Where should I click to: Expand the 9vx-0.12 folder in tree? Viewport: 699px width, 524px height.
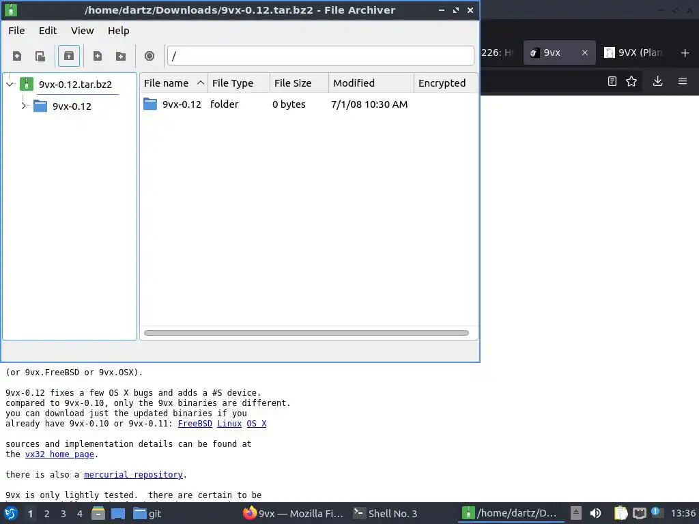(23, 106)
